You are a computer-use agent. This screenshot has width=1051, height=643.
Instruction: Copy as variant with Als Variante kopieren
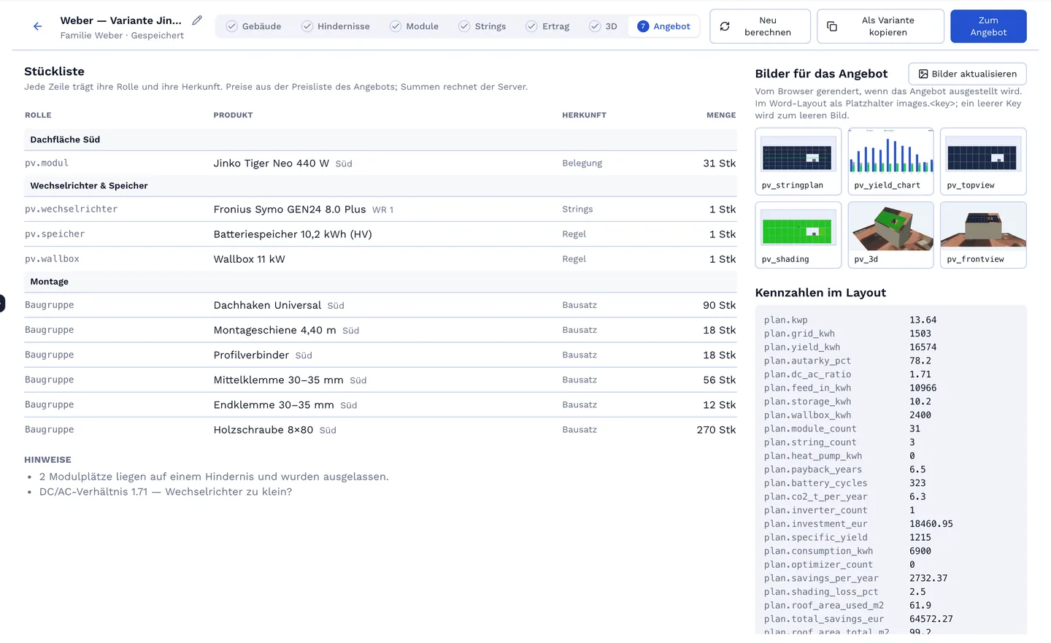click(x=880, y=26)
